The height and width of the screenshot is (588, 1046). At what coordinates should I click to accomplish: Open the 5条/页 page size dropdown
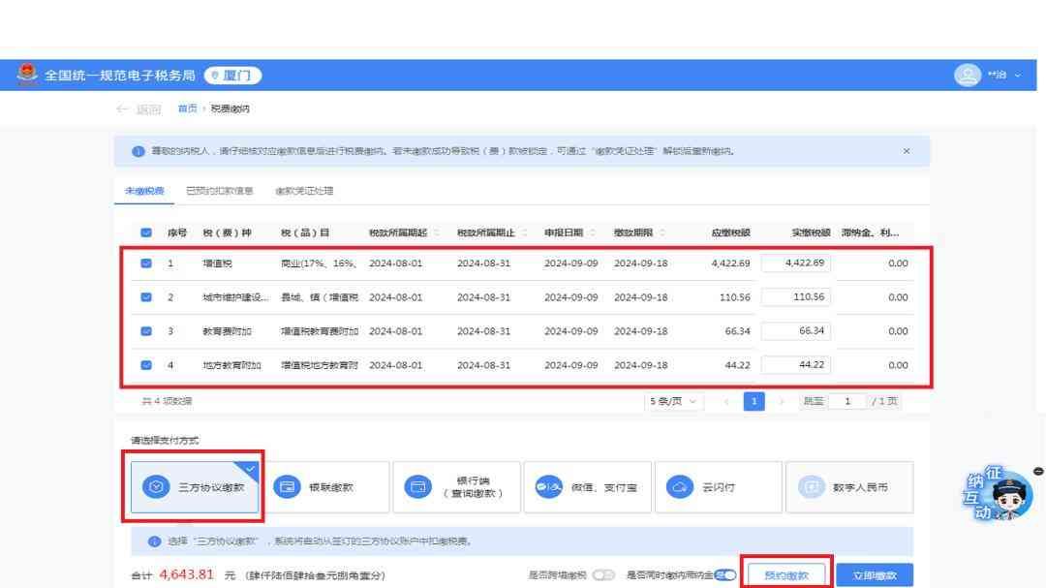[x=675, y=401]
